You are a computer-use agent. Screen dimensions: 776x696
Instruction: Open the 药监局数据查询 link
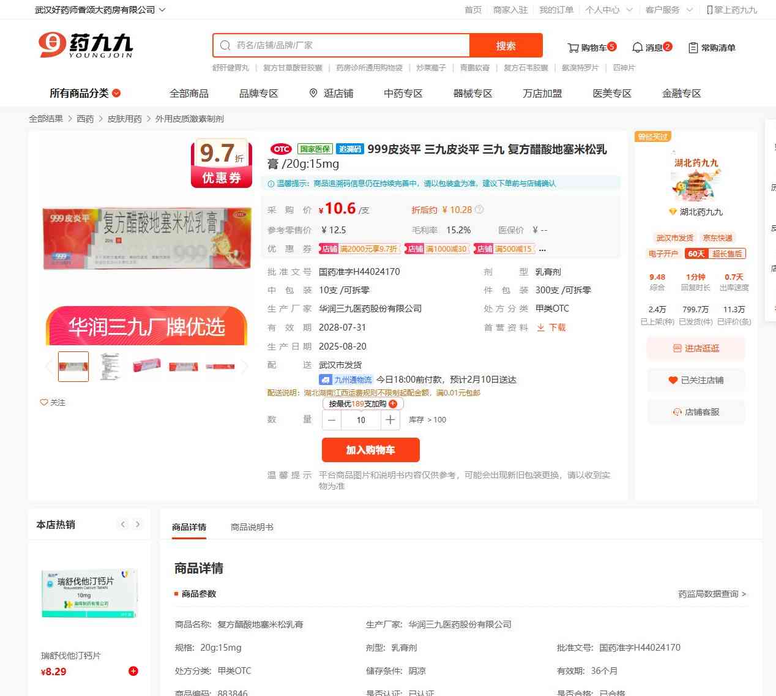click(x=712, y=594)
